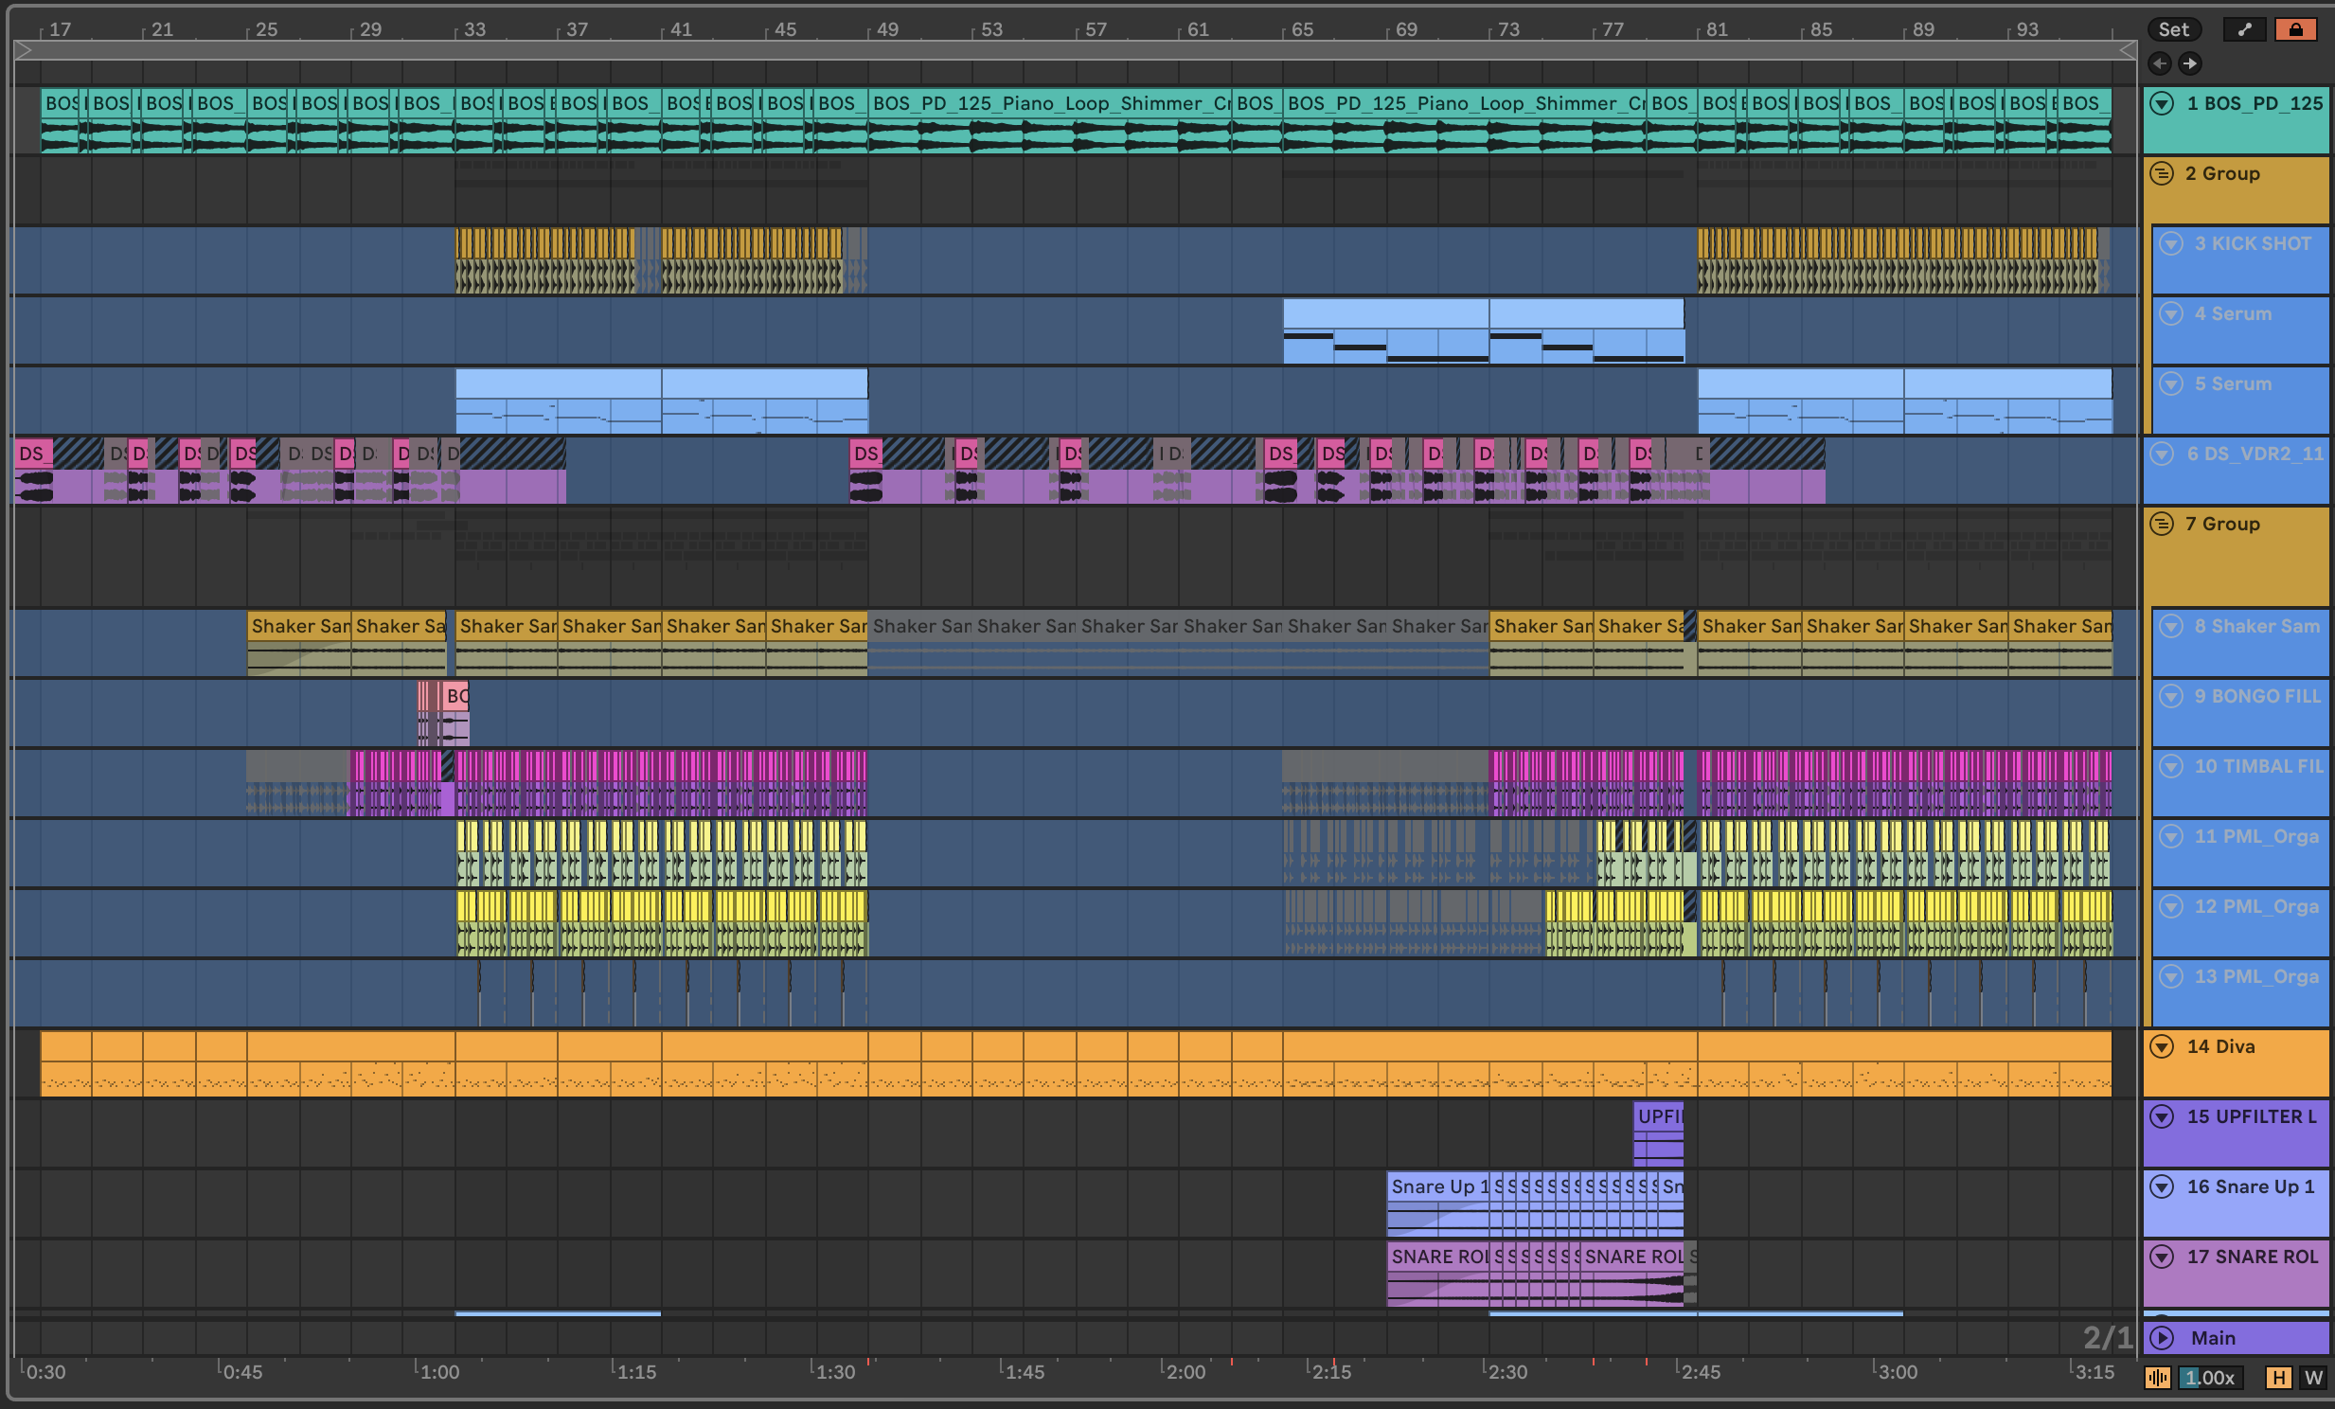2335x1409 pixels.
Task: Toggle optimize arrangement width W button
Action: click(x=2313, y=1377)
